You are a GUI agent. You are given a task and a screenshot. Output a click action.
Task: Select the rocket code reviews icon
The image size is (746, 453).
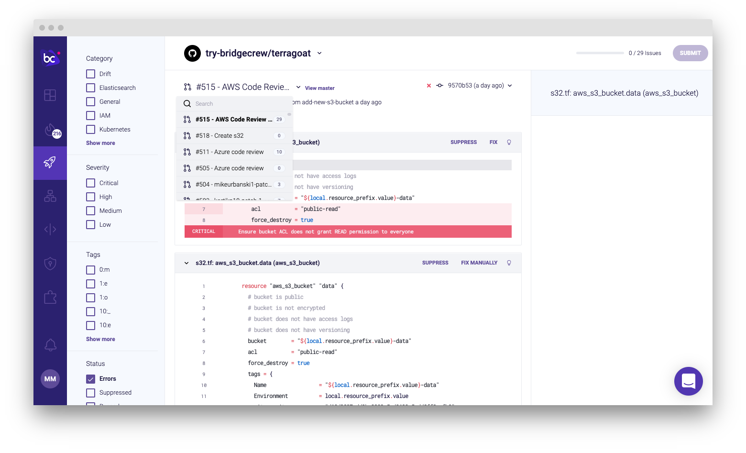[50, 162]
